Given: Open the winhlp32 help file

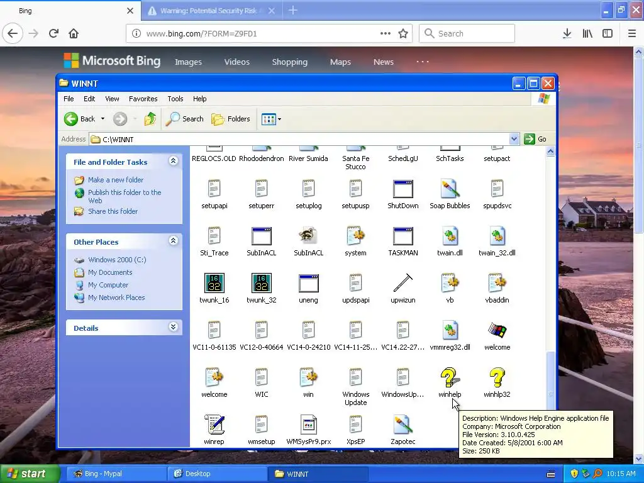Looking at the screenshot, I should tap(497, 377).
